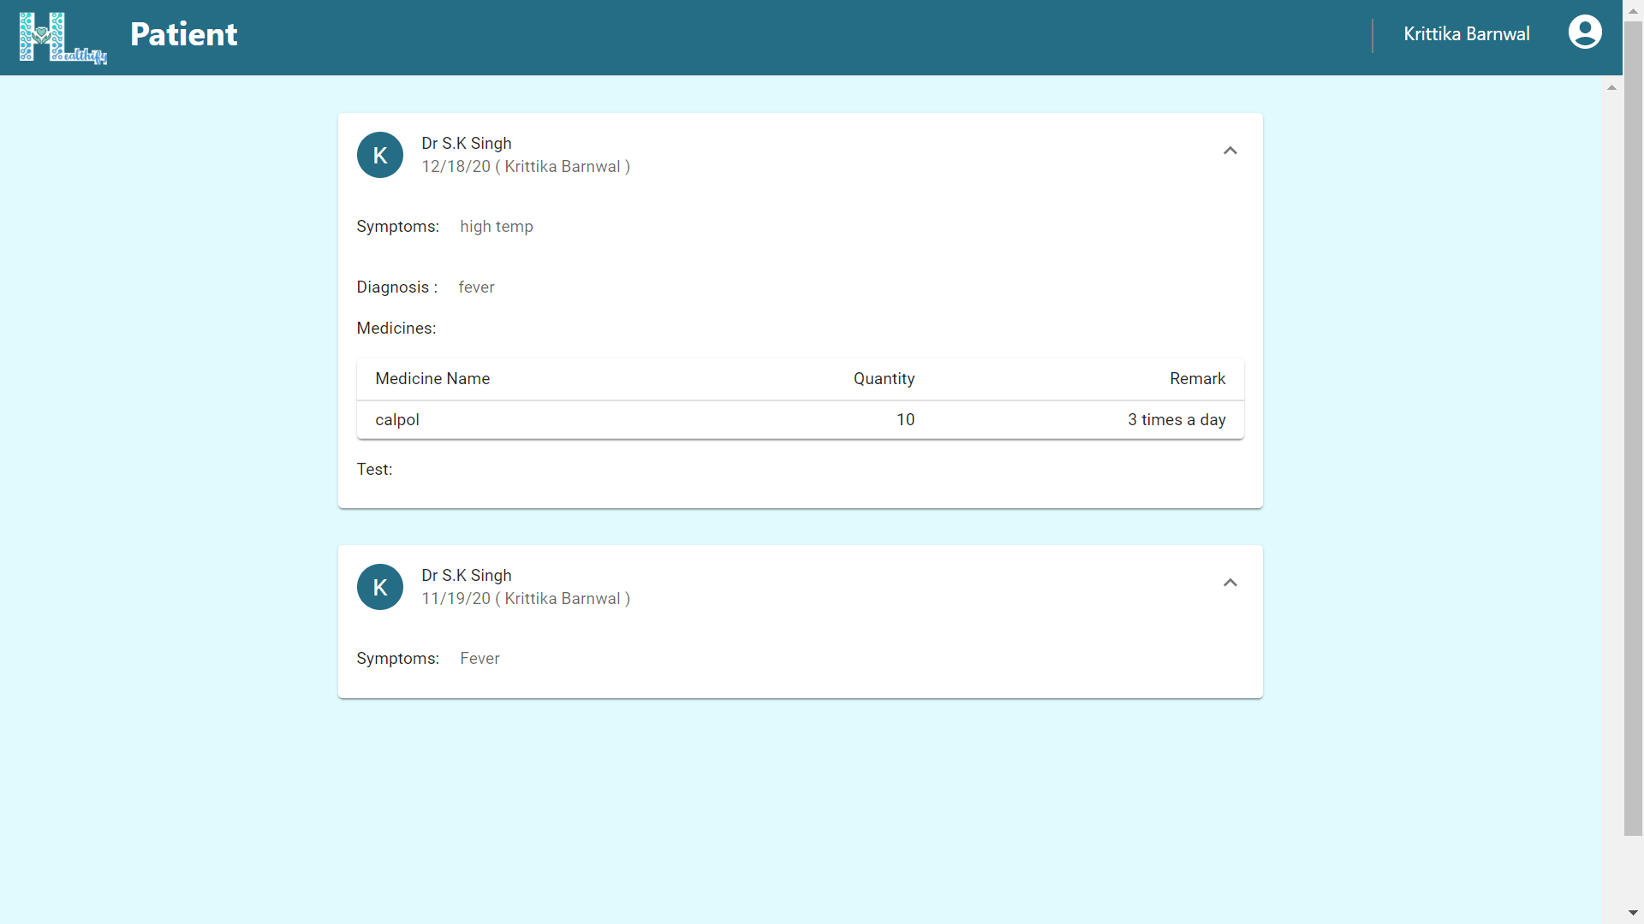Click the fever diagnosis text
The width and height of the screenshot is (1644, 924).
pyautogui.click(x=476, y=287)
